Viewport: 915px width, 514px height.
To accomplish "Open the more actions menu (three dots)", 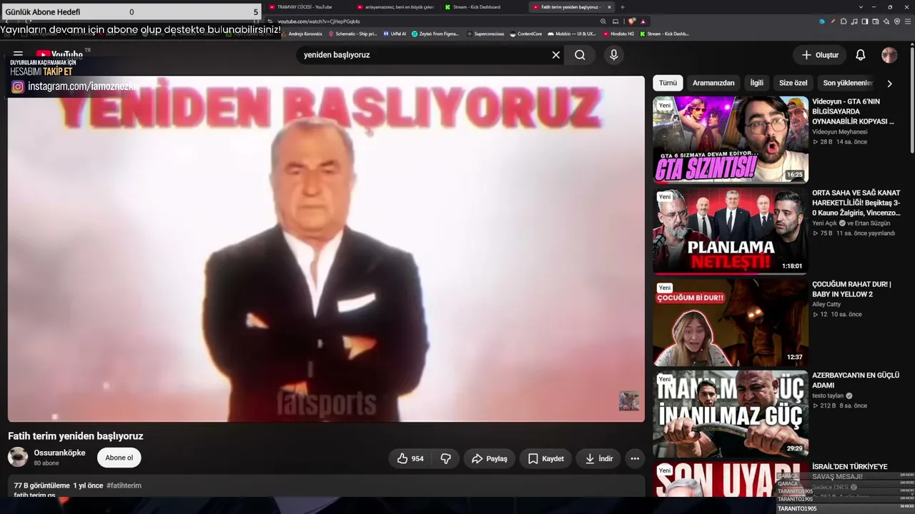I will click(634, 458).
